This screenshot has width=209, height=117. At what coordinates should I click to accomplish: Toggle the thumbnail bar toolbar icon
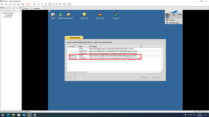53,5
